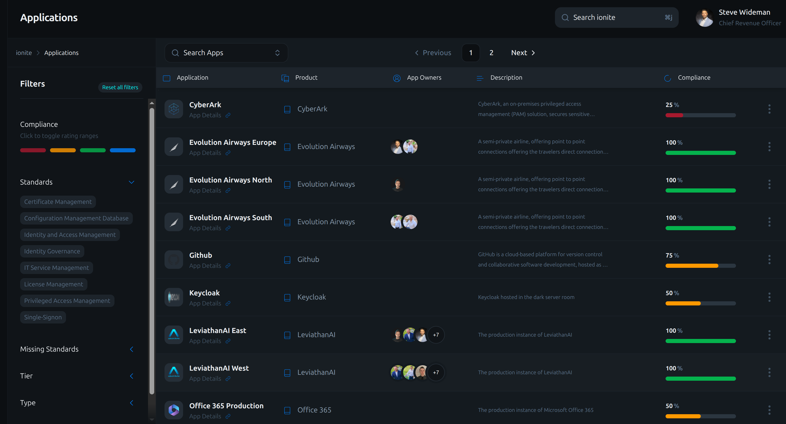The image size is (786, 424).
Task: Click the Previous page button
Action: [x=433, y=53]
